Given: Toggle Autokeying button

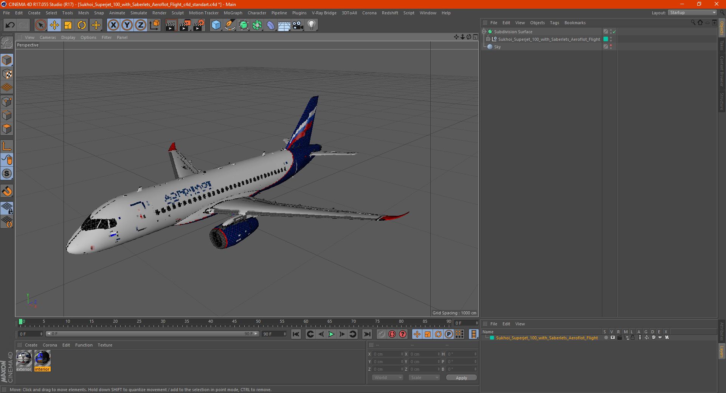Looking at the screenshot, I should [x=392, y=334].
